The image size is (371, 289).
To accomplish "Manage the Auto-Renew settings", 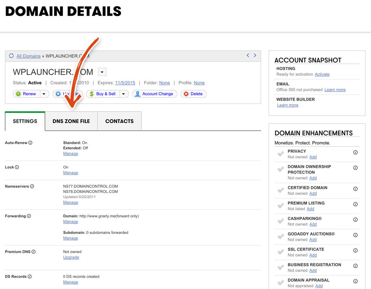I will coord(71,153).
